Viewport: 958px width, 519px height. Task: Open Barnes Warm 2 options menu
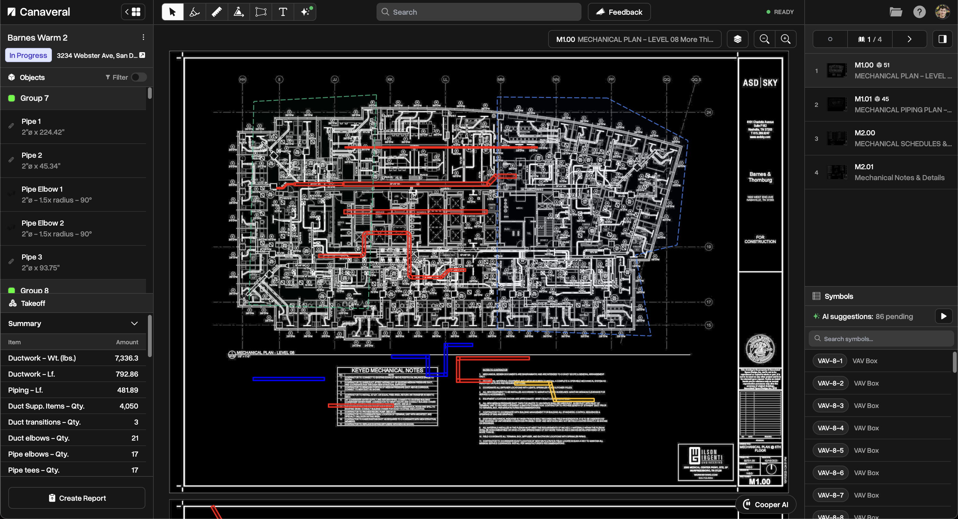click(x=143, y=37)
